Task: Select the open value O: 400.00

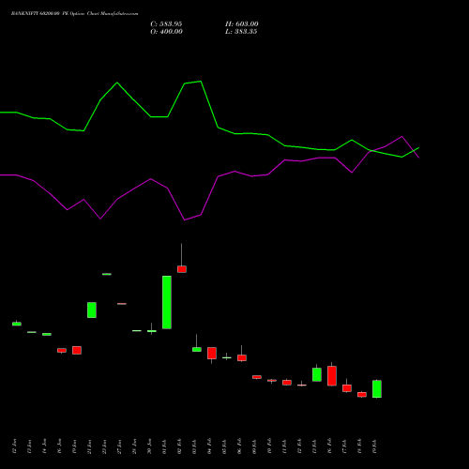Action: (x=166, y=32)
